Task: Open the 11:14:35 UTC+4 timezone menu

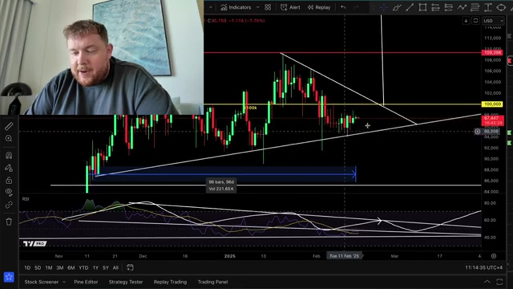Action: click(x=483, y=268)
